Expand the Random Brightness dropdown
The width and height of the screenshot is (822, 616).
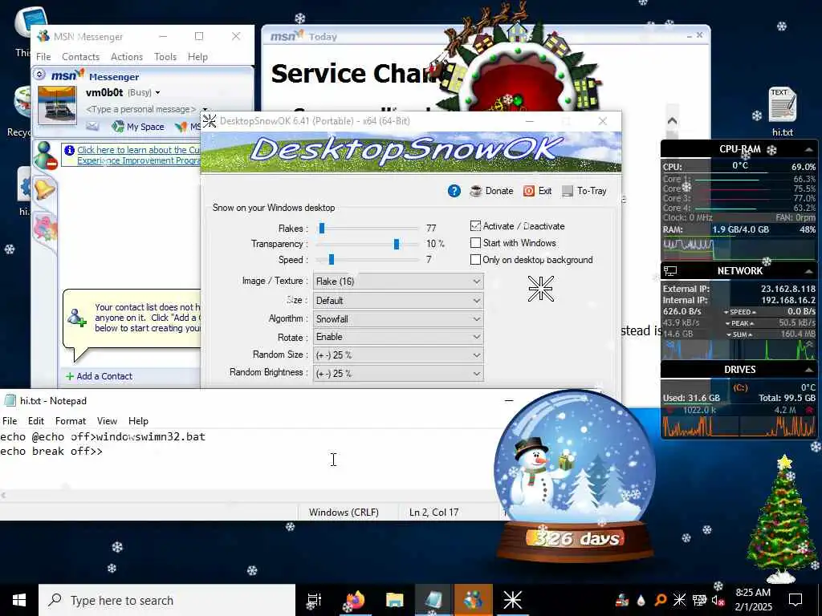(398, 374)
